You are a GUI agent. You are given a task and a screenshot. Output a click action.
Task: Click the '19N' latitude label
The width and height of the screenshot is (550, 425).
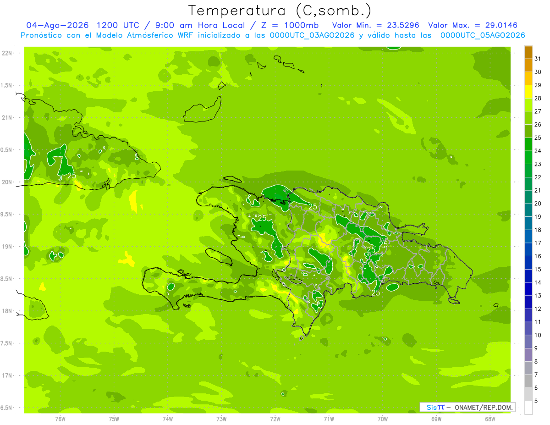click(7, 247)
